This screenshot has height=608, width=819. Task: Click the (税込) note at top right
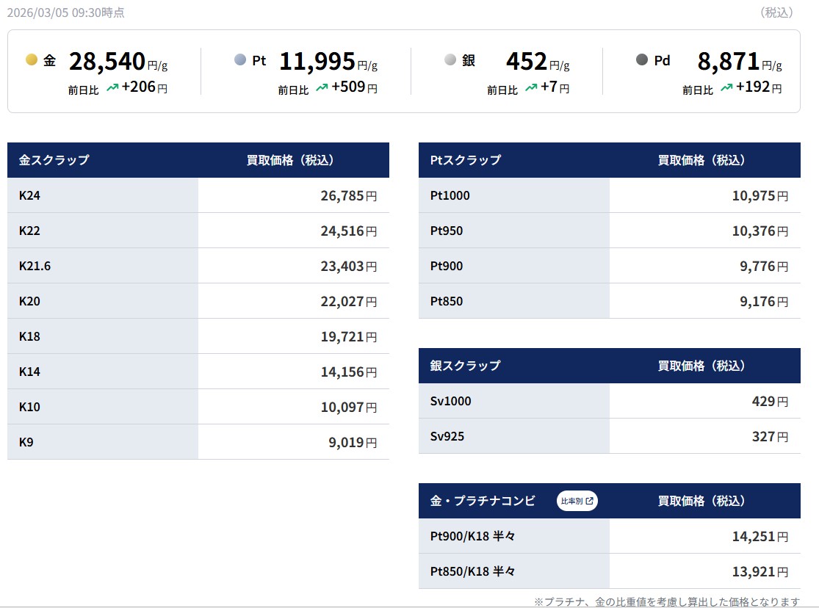click(776, 12)
